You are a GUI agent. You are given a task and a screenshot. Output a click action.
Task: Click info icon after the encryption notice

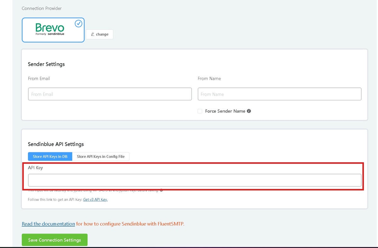161,190
